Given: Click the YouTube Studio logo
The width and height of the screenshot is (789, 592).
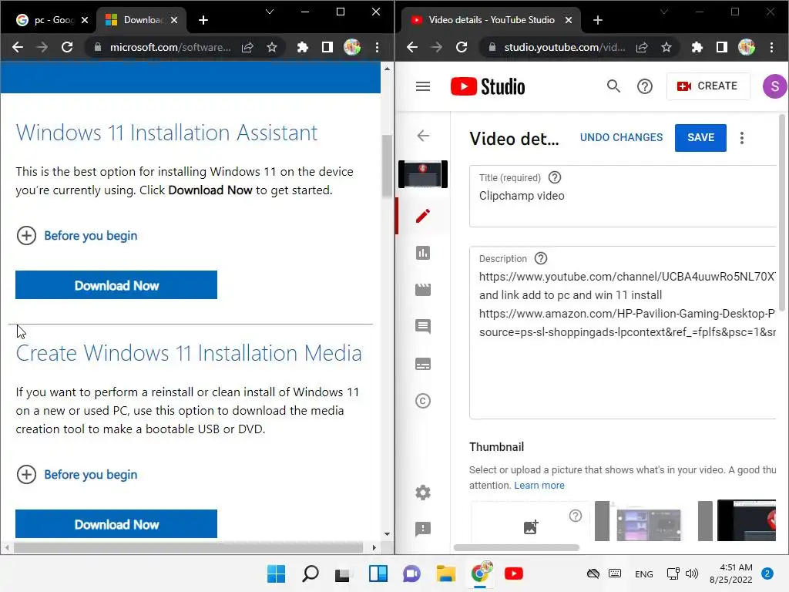Looking at the screenshot, I should pos(488,86).
